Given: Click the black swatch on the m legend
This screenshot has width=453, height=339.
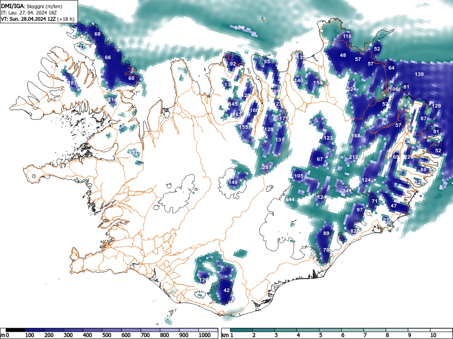Looking at the screenshot, I should pyautogui.click(x=15, y=330).
